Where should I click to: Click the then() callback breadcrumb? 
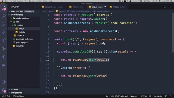(x=101, y=11)
